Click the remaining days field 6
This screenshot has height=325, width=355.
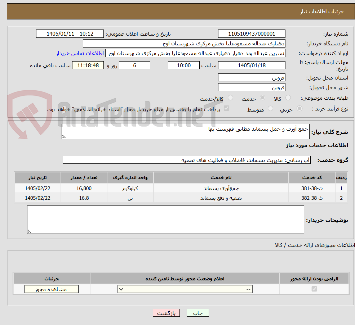(134, 66)
